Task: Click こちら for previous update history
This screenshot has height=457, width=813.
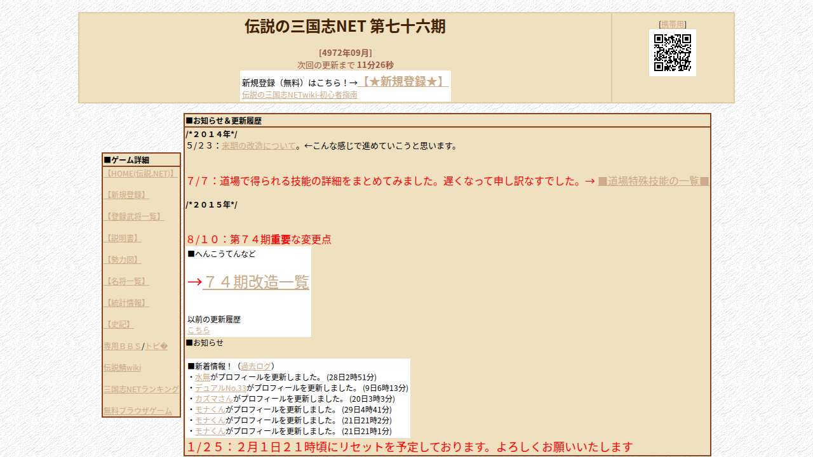Action: click(x=199, y=330)
